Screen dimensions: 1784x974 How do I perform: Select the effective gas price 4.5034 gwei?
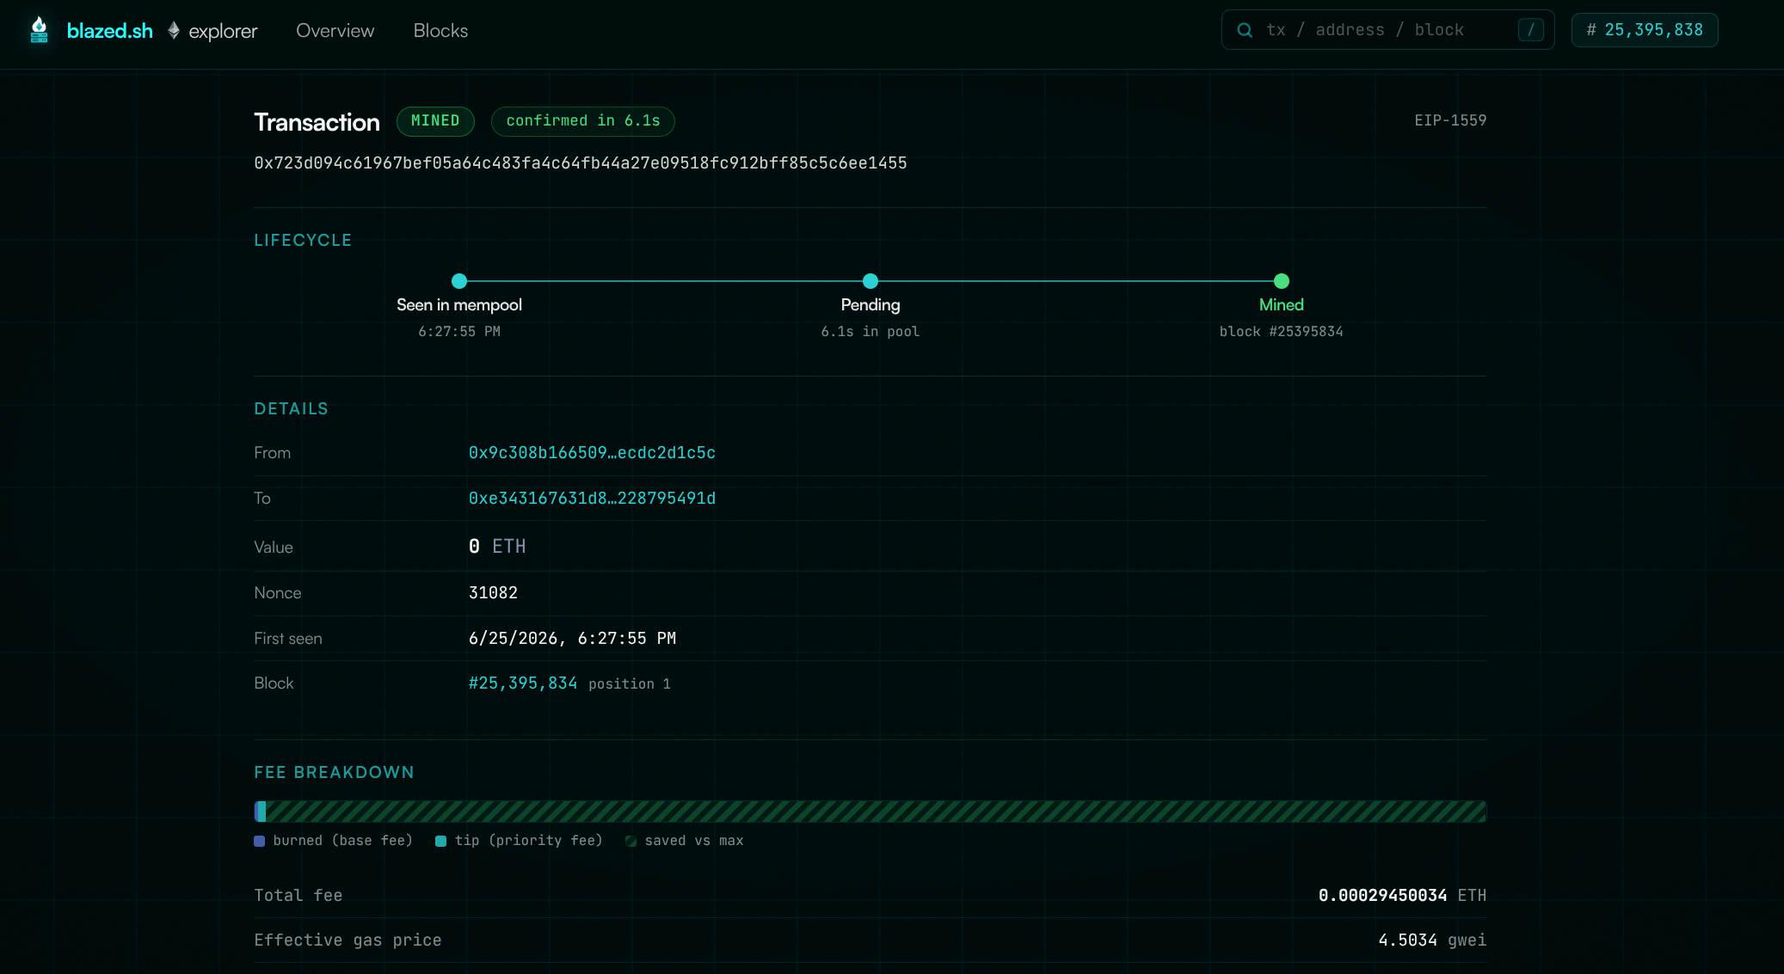coord(1432,940)
